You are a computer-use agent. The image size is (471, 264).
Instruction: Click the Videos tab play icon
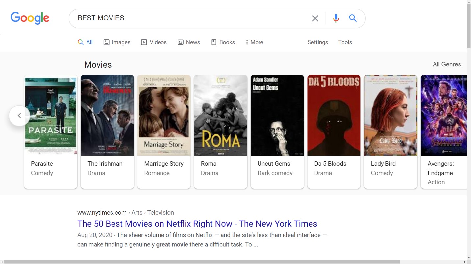144,42
